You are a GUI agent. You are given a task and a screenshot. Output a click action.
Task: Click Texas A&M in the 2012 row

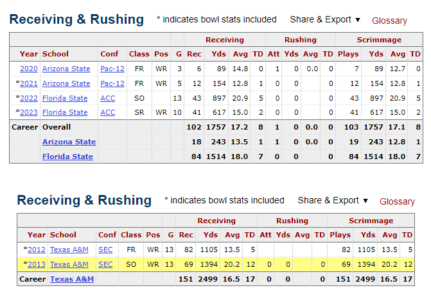point(69,250)
